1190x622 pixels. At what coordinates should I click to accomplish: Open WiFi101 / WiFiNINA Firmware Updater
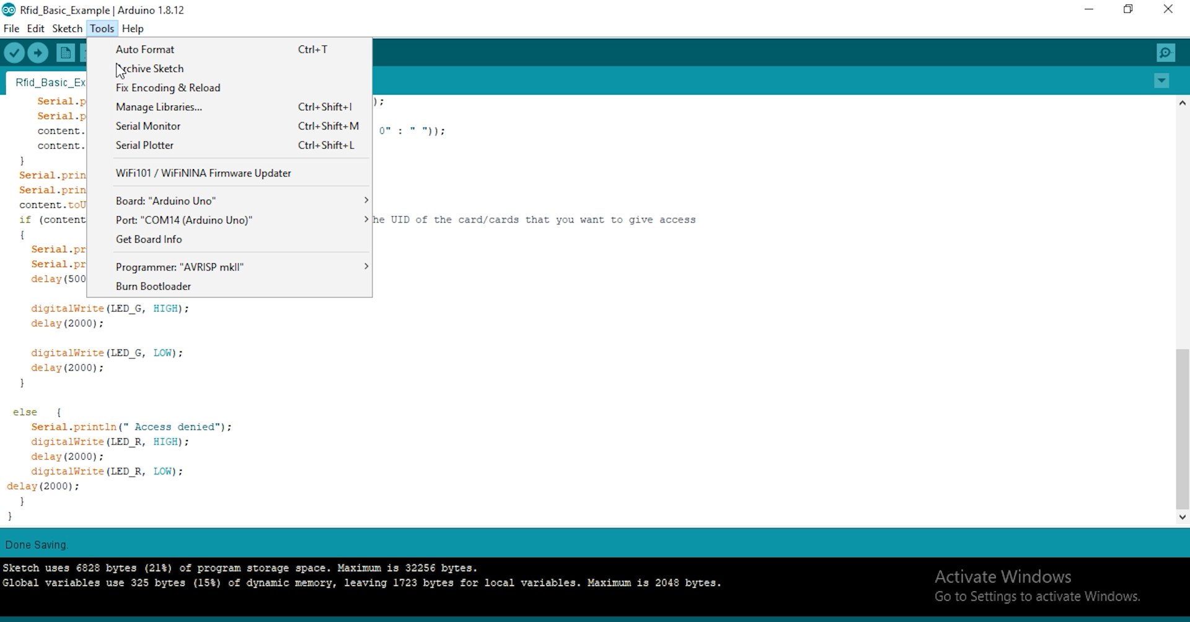[x=203, y=173]
